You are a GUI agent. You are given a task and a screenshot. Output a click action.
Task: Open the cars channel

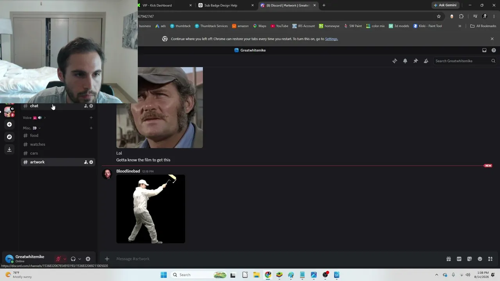(x=59, y=153)
